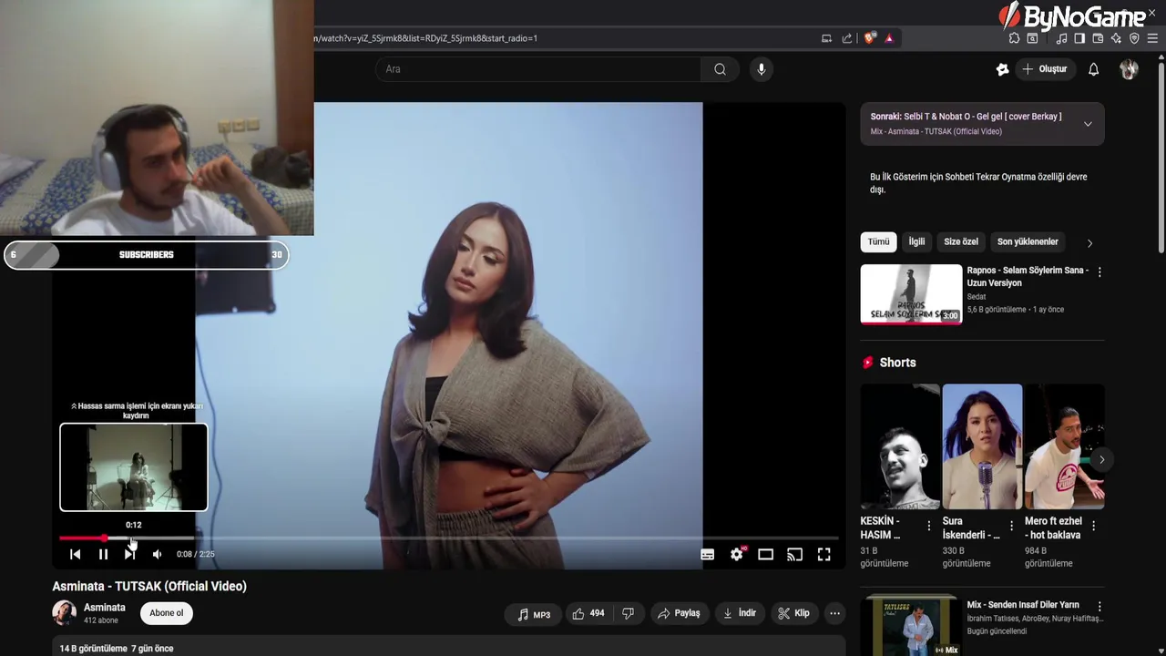Show the next Shorts with the arrow

(1101, 459)
